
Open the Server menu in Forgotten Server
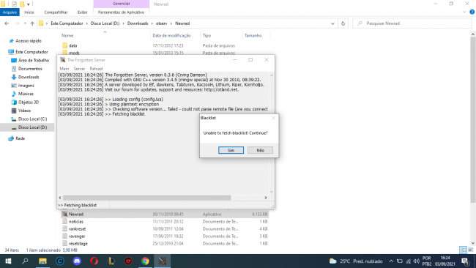(79, 69)
